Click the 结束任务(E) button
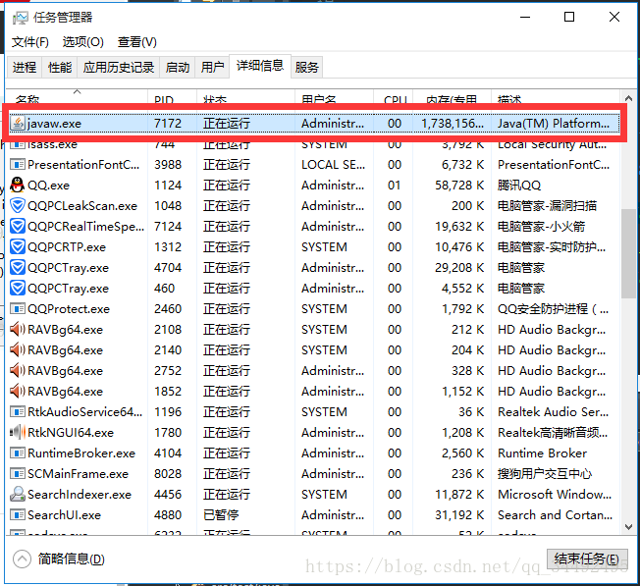This screenshot has height=586, width=640. click(587, 559)
